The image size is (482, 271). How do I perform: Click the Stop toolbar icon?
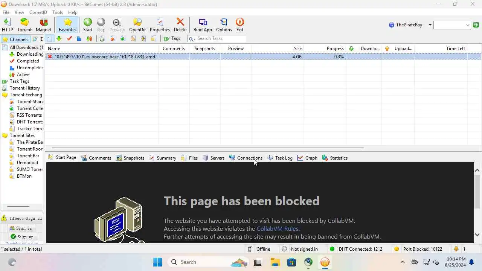101,25
